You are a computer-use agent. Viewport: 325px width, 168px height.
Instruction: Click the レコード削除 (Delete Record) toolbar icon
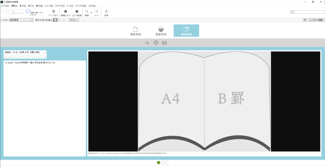(76, 11)
